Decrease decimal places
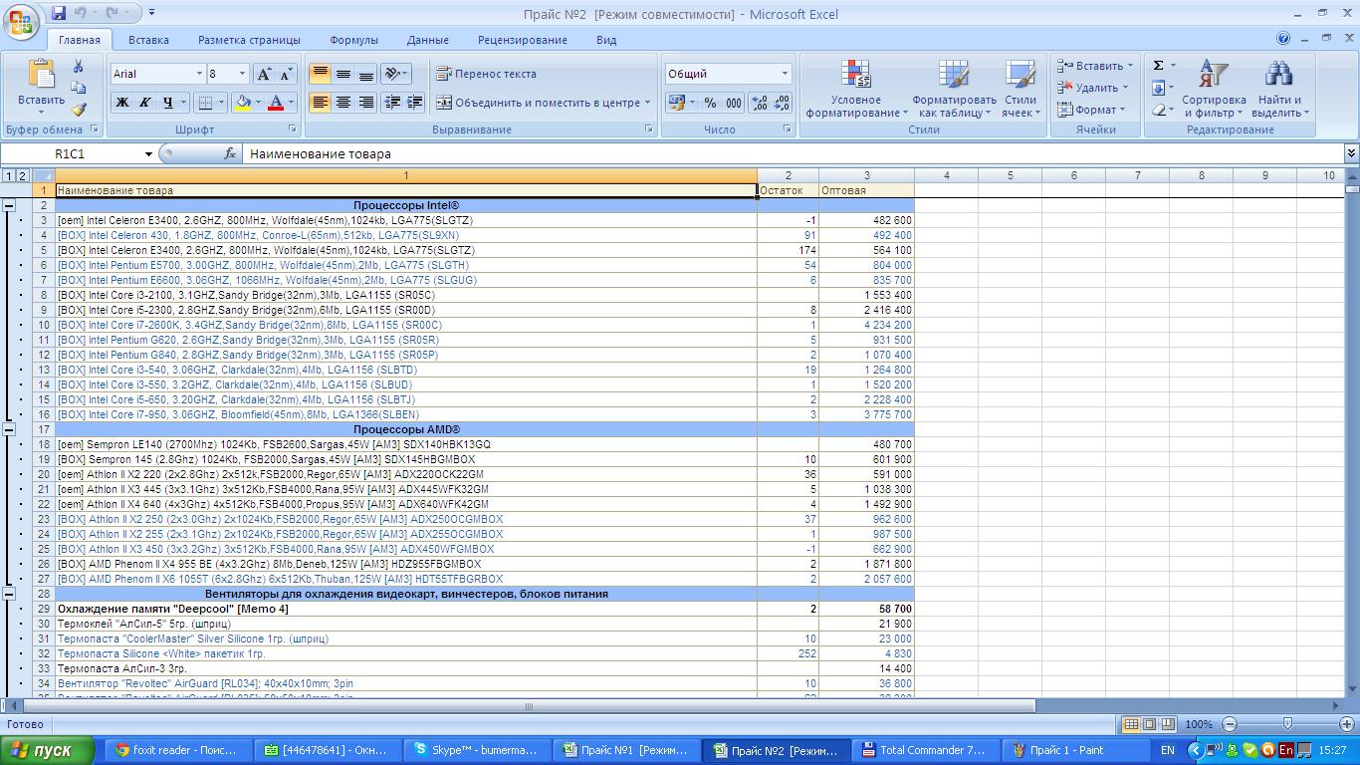 [782, 102]
